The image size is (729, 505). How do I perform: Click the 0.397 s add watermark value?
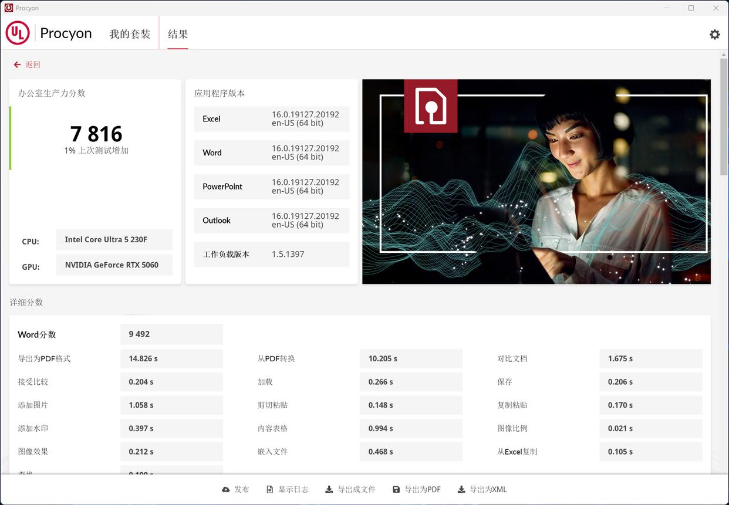coord(171,429)
